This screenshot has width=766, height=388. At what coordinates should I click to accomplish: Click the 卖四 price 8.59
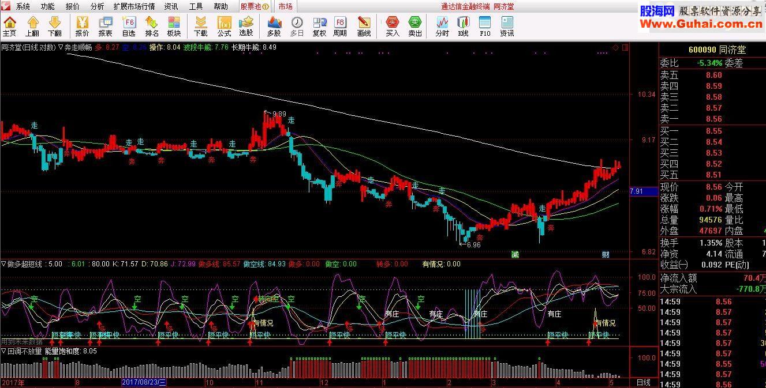click(713, 86)
